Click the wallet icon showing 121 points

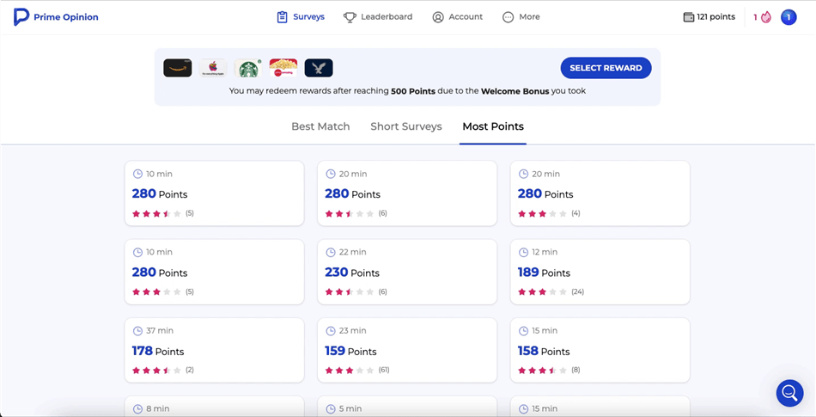689,17
